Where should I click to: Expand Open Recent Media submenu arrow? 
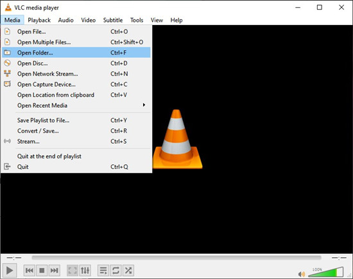[x=144, y=105]
